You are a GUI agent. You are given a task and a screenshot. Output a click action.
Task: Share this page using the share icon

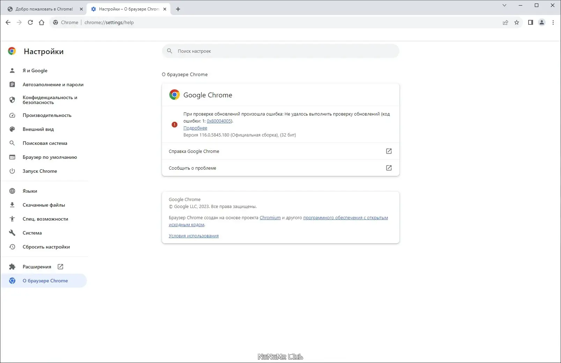(x=505, y=22)
